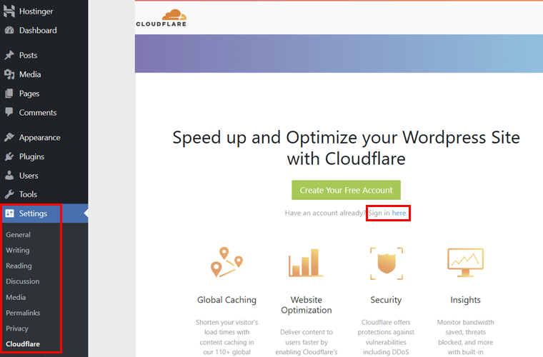
Task: Click the Insights monitor graph icon
Action: [465, 263]
